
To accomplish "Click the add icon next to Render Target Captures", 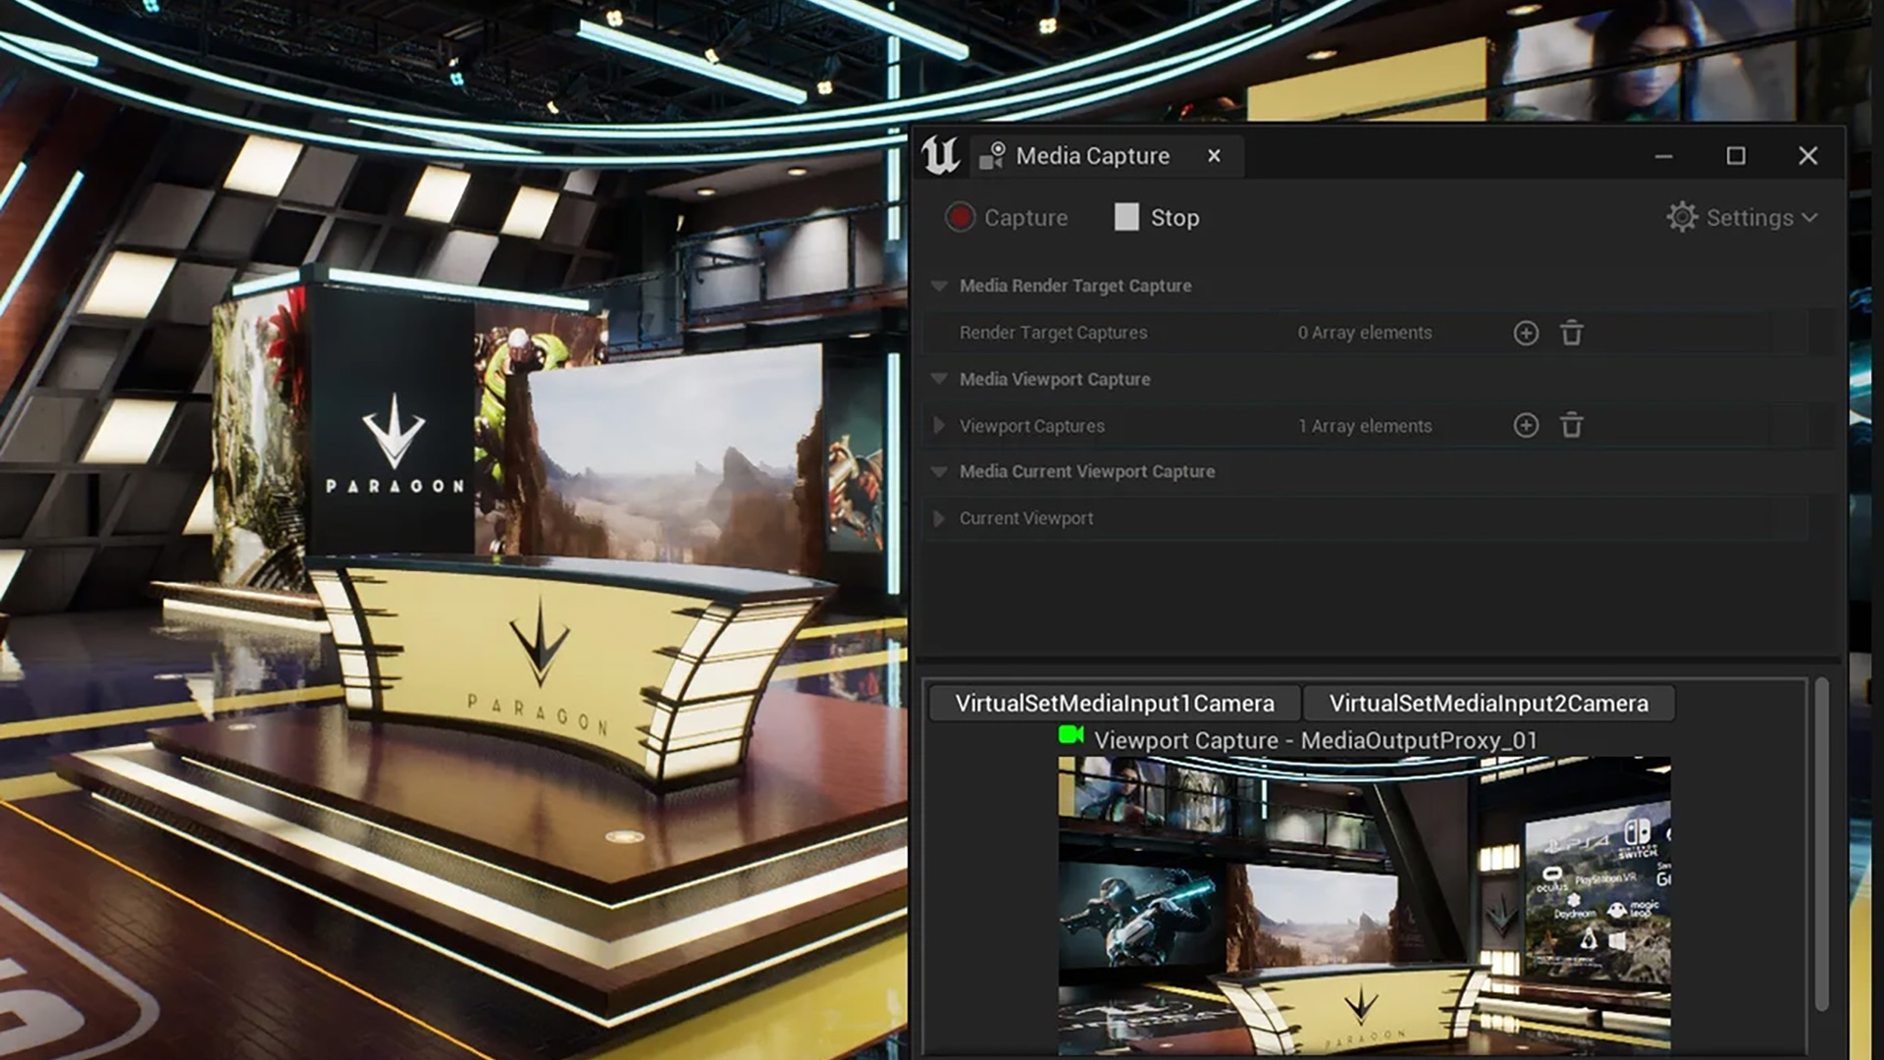I will pyautogui.click(x=1526, y=333).
